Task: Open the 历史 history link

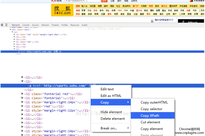Action: tap(95, 10)
